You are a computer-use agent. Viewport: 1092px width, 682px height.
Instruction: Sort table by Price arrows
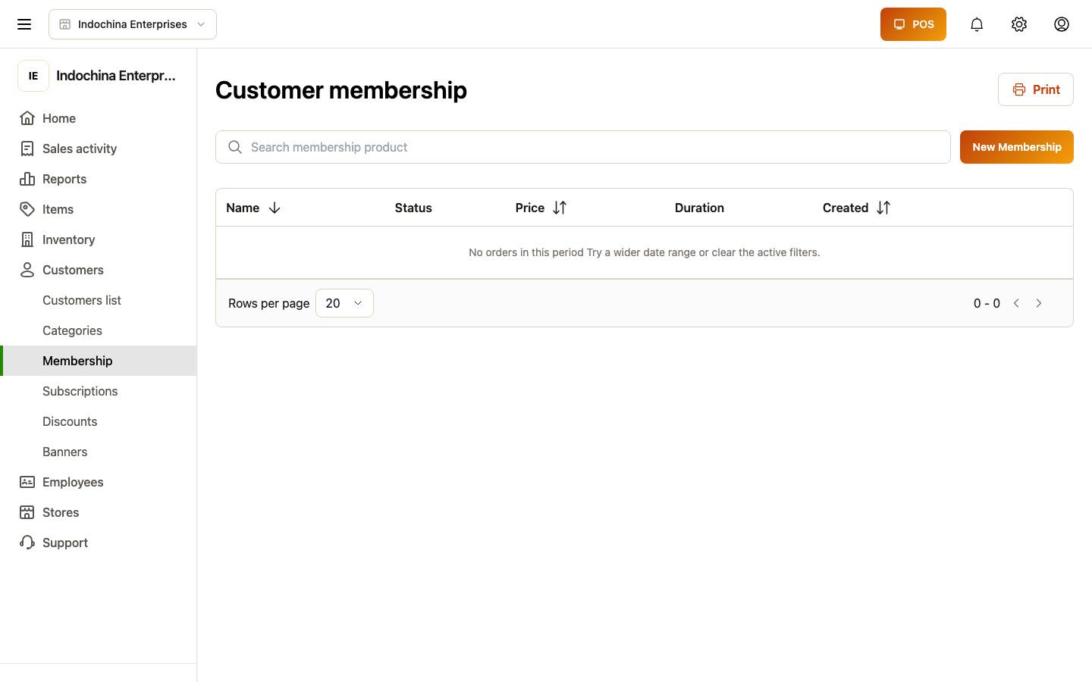(560, 208)
